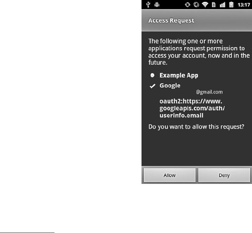Tap the Access Request title

[x=171, y=20]
